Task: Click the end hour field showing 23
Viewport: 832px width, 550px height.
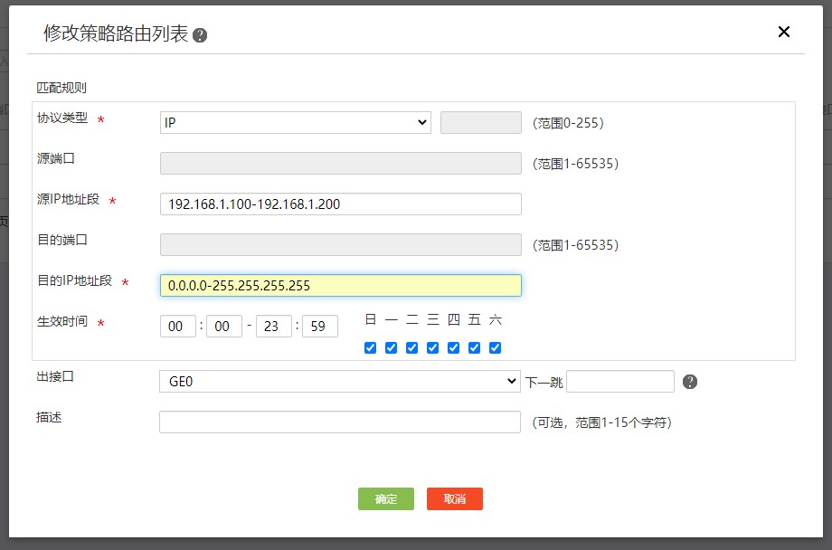Action: (274, 326)
